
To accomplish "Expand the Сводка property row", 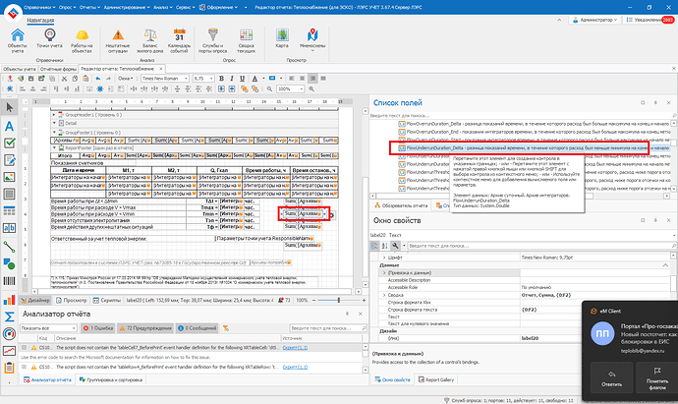I will click(384, 295).
